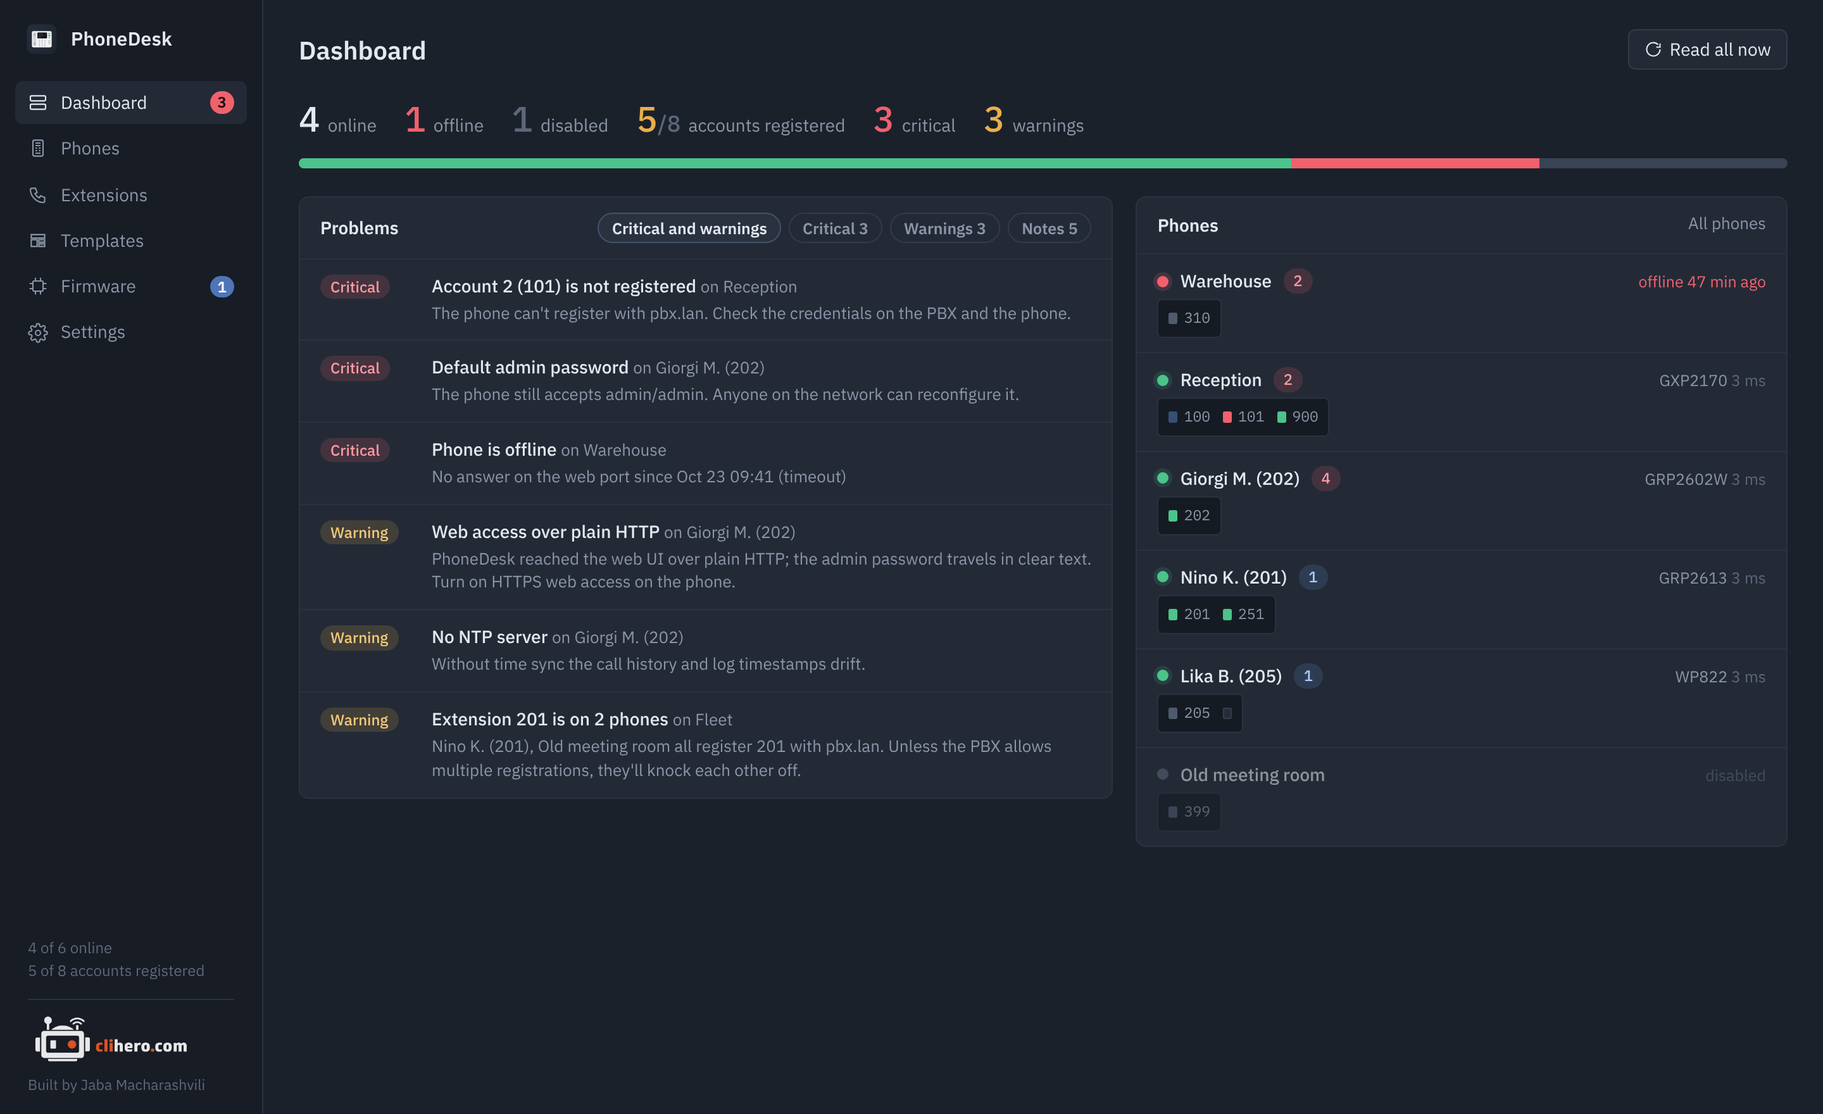The width and height of the screenshot is (1823, 1114).
Task: Click the refresh icon in Read all now
Action: coord(1653,49)
